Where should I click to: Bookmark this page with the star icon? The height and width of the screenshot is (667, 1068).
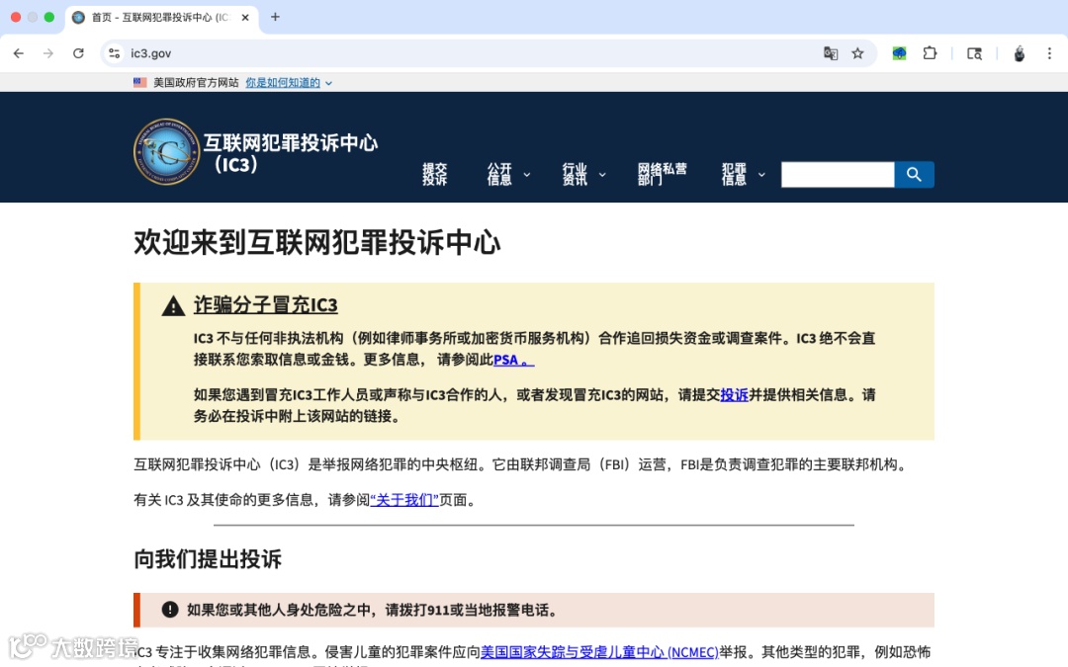point(857,53)
